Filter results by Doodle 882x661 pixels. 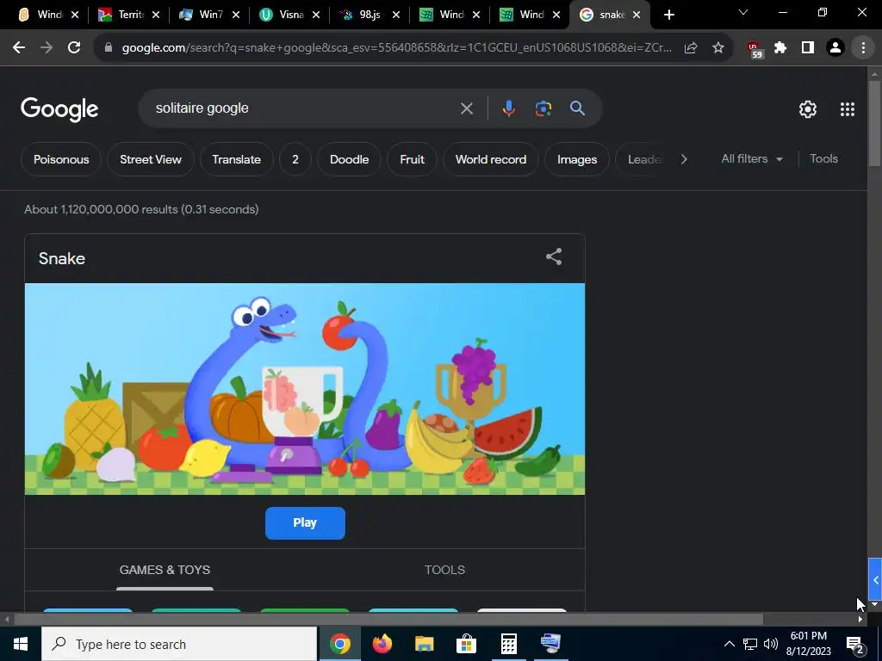(350, 159)
